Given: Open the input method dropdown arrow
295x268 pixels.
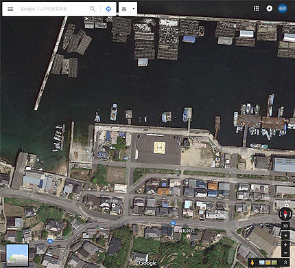Looking at the screenshot, I should 134,9.
